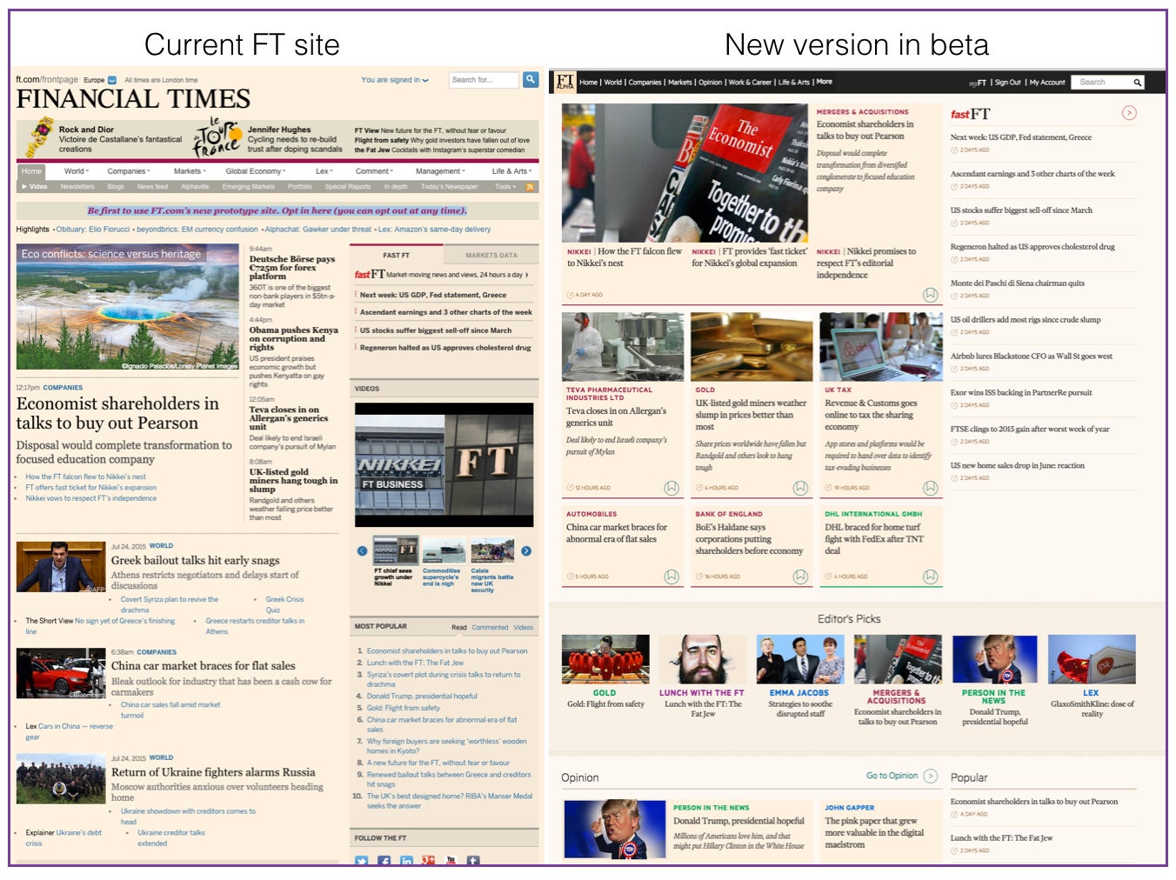Click the LinkedIn icon under Follow the FT
Viewport: 1176px width, 880px height.
406,861
